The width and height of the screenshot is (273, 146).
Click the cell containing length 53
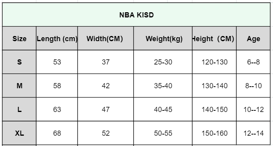(57, 62)
